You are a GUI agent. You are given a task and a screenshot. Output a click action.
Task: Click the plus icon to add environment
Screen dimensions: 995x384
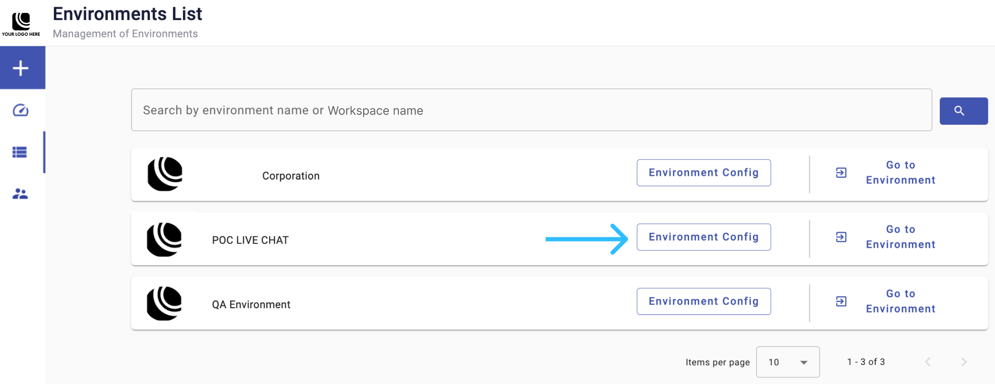coord(20,68)
